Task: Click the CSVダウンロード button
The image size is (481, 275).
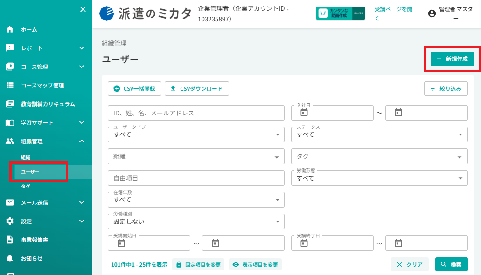Action: [196, 89]
